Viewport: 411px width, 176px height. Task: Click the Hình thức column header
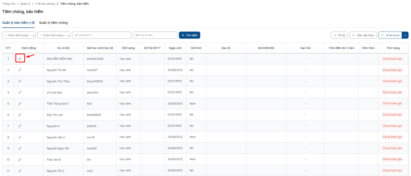click(x=368, y=48)
